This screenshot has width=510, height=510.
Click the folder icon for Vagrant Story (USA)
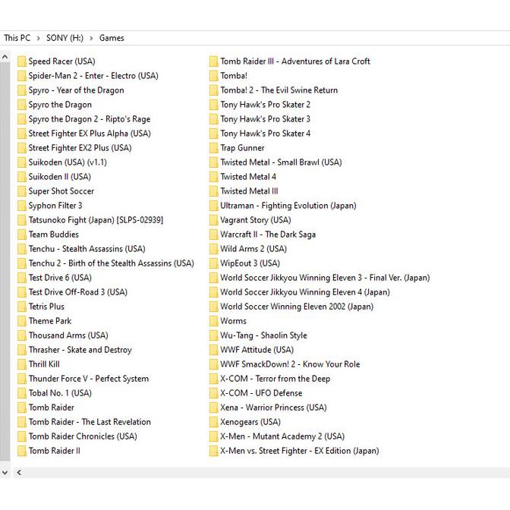pos(214,220)
